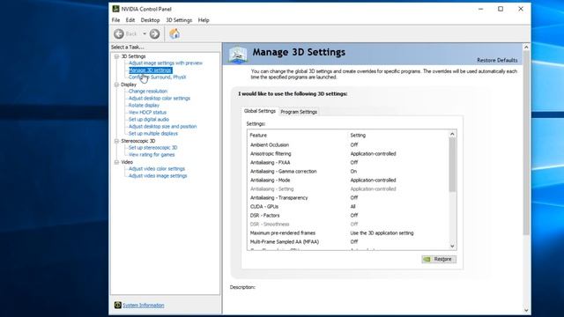The image size is (564, 317).
Task: Select Multi-Frame Sampled AA (MFAA) row
Action: [348, 241]
